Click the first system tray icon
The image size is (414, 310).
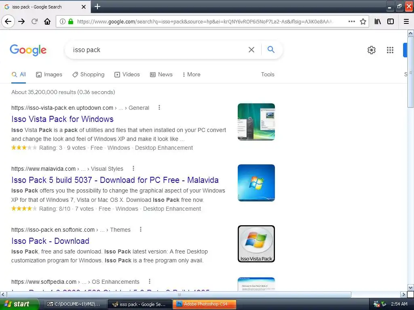pos(376,304)
